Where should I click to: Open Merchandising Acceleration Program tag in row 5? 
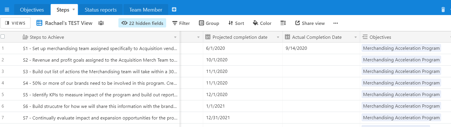pos(401,95)
